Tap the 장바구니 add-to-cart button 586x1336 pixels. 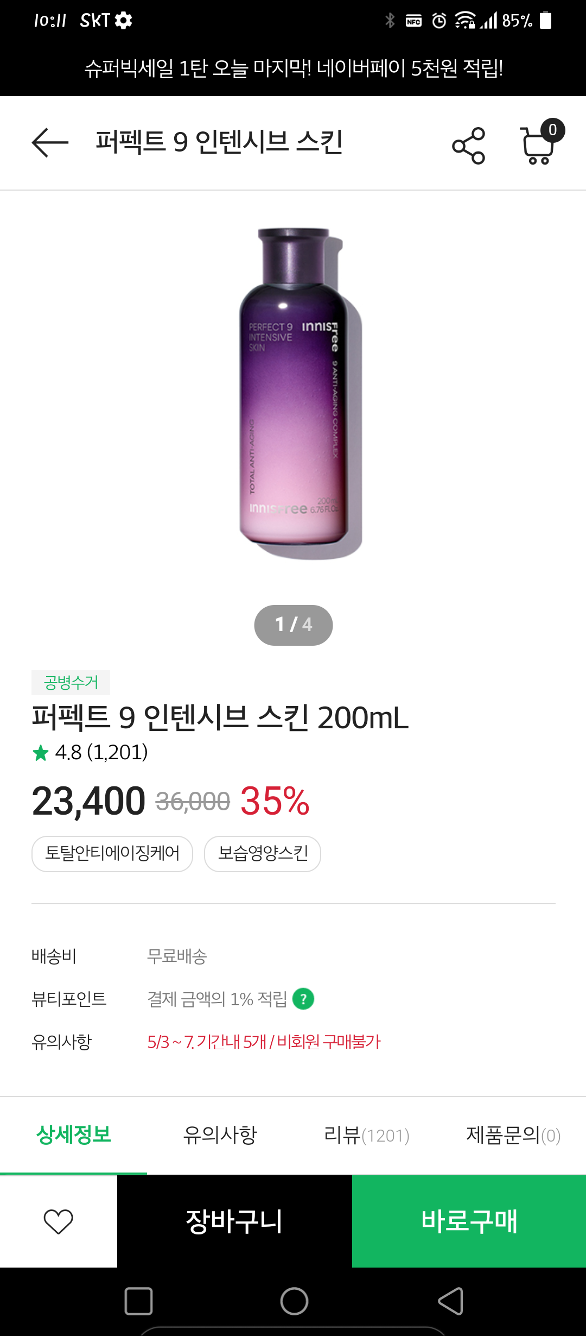click(234, 1221)
